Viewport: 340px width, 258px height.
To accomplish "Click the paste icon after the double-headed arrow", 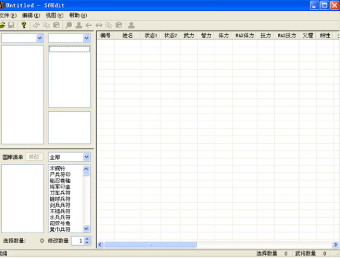I will coord(119,25).
